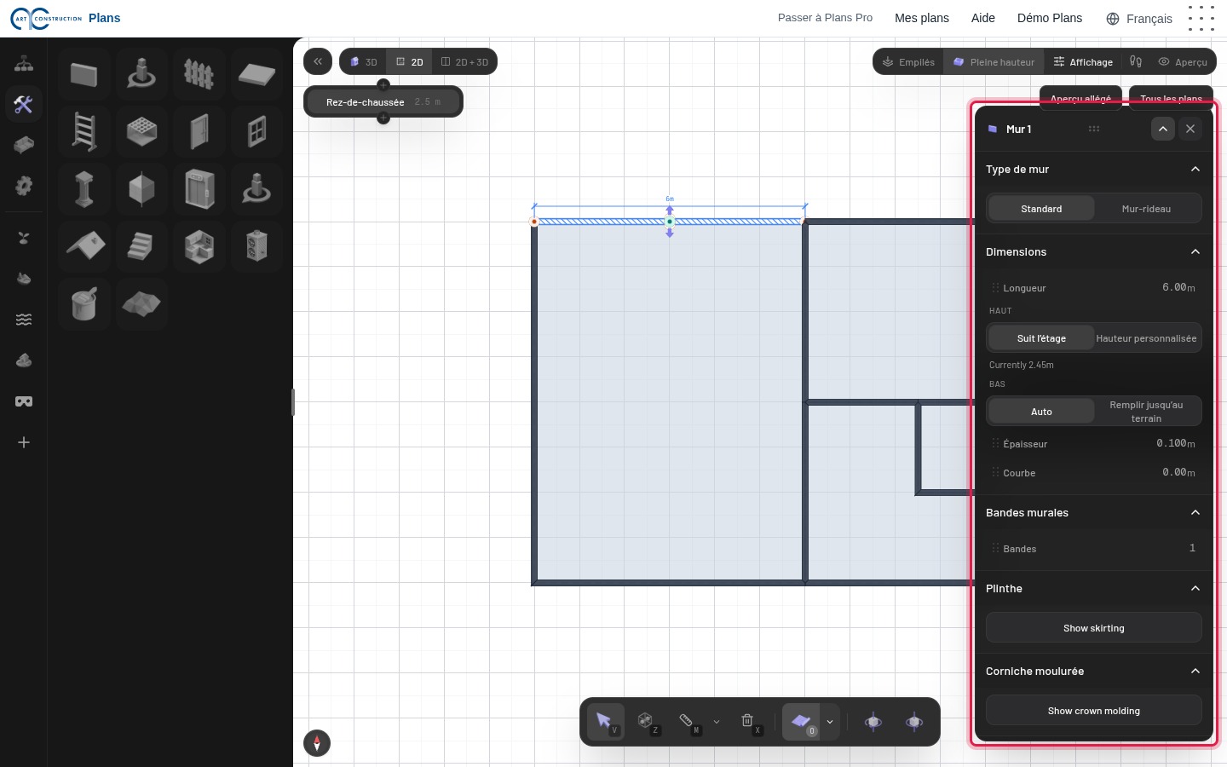Collapse the Corniche moulurée section
The image size is (1227, 767).
point(1195,672)
